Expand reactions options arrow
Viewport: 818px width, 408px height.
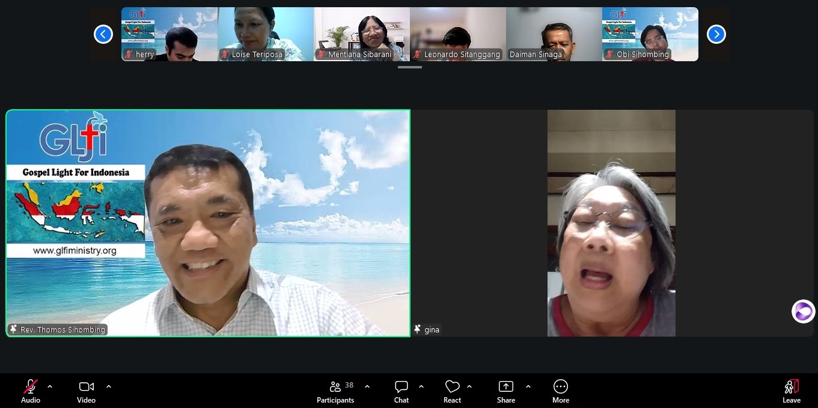pos(469,386)
